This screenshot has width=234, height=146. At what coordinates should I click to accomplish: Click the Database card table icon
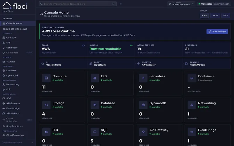pyautogui.click(x=95, y=105)
